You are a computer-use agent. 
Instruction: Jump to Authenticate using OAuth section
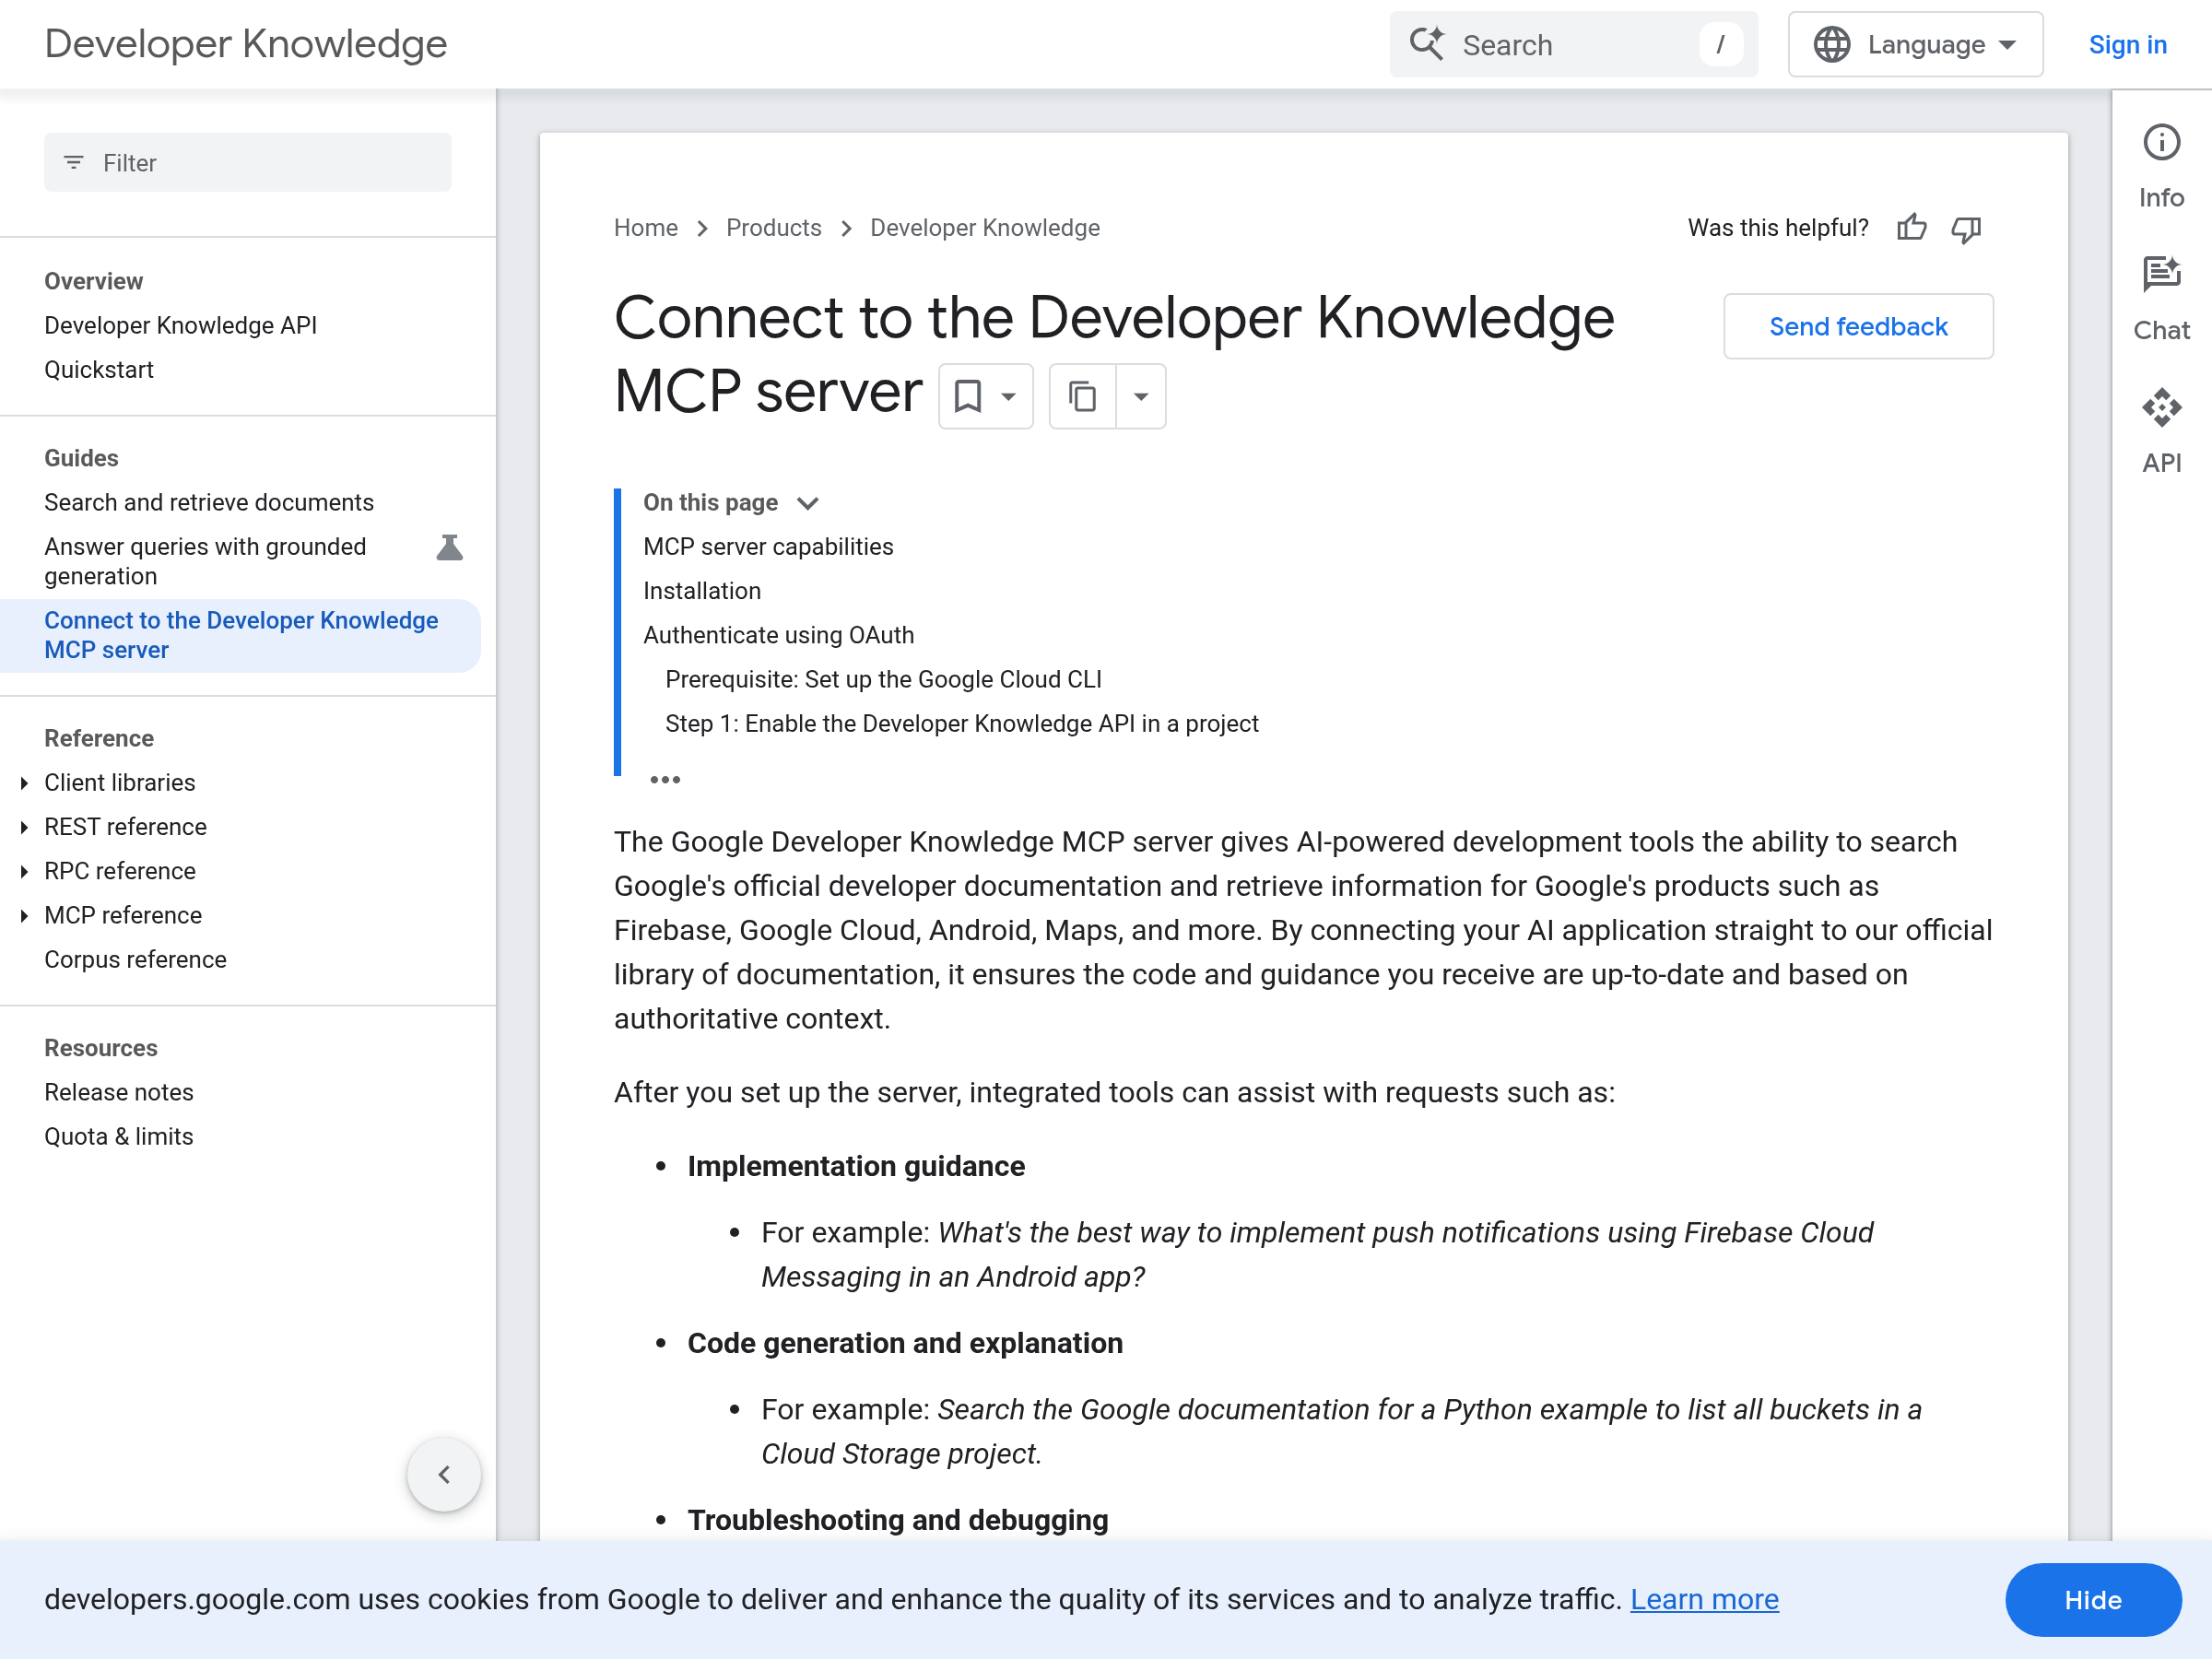[778, 635]
